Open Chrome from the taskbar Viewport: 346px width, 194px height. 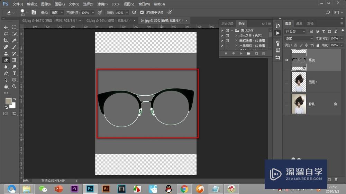(184, 189)
